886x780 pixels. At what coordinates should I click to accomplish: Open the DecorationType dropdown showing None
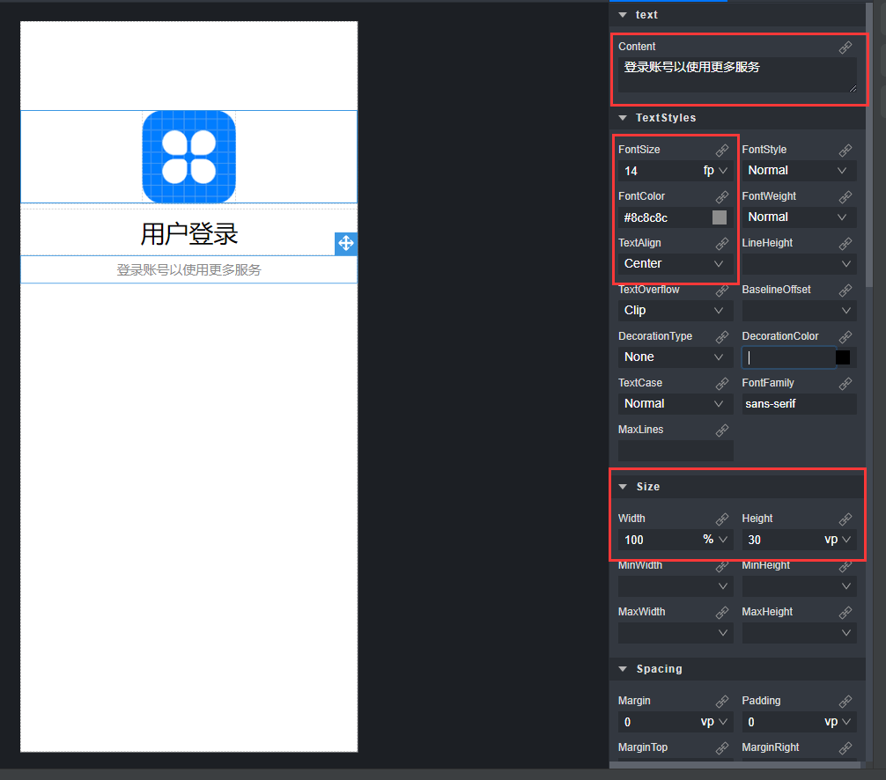[x=674, y=357]
